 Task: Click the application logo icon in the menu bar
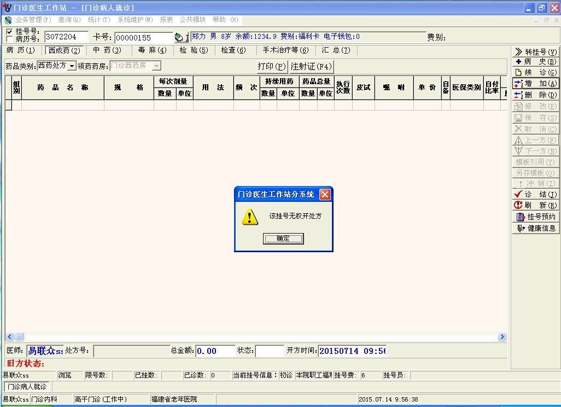[8, 20]
